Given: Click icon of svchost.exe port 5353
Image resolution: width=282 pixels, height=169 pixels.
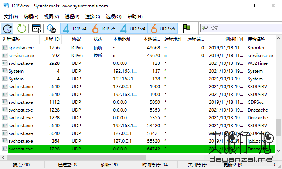Looking at the screenshot, I should coord(5,110).
